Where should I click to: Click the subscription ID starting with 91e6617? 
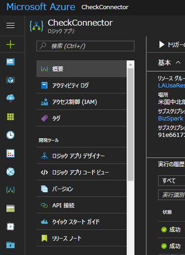(172, 135)
